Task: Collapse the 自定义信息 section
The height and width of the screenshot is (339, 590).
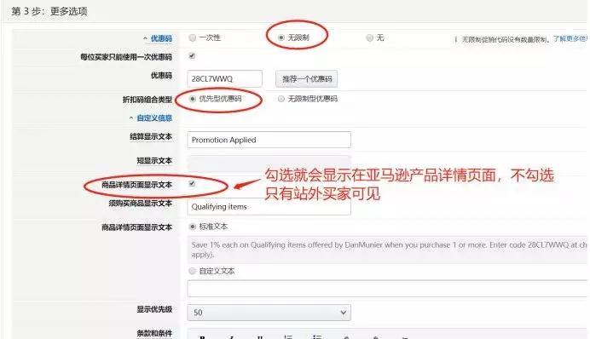Action: click(151, 118)
